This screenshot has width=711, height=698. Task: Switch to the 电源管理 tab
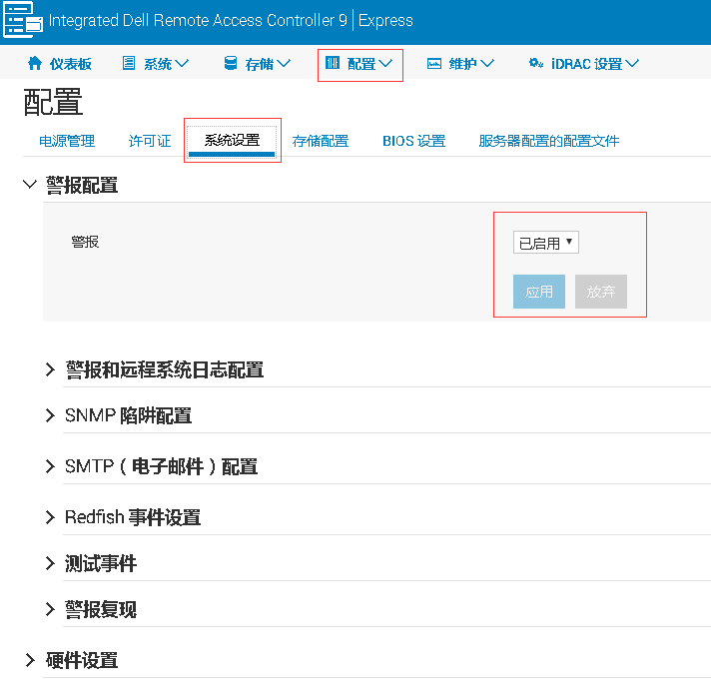click(67, 141)
